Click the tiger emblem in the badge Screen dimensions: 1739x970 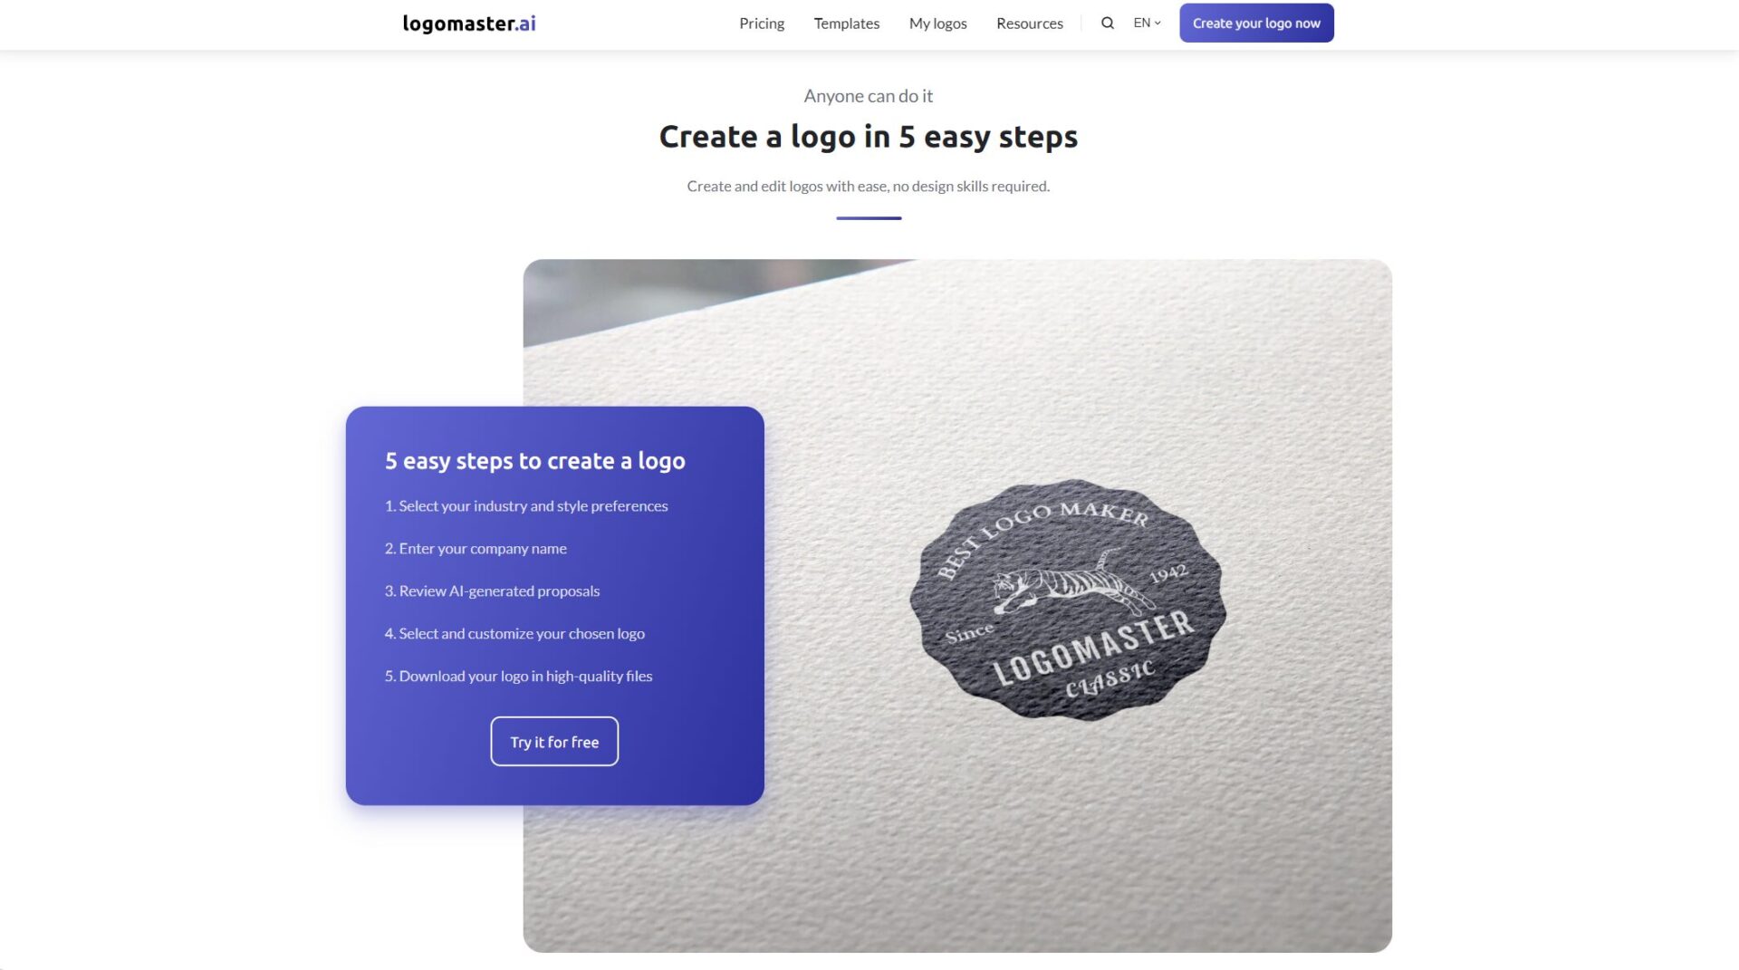click(x=1073, y=582)
